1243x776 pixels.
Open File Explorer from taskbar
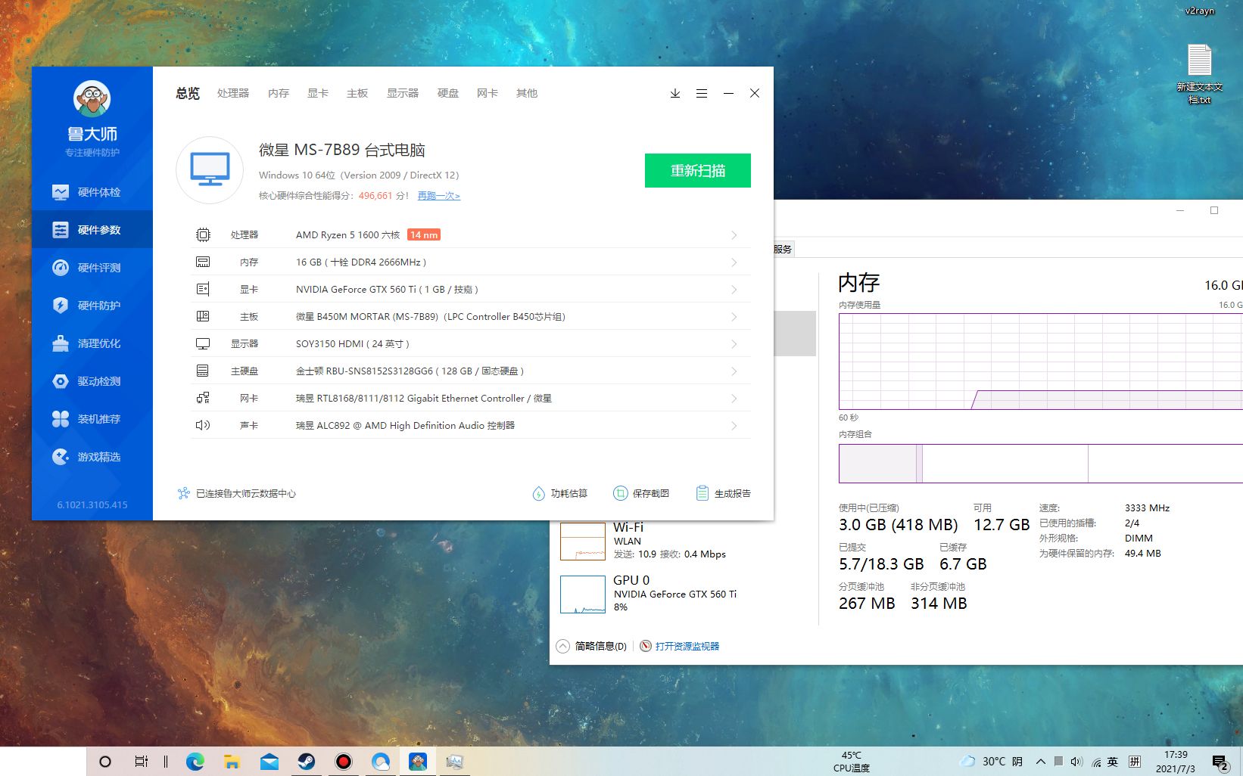[232, 762]
